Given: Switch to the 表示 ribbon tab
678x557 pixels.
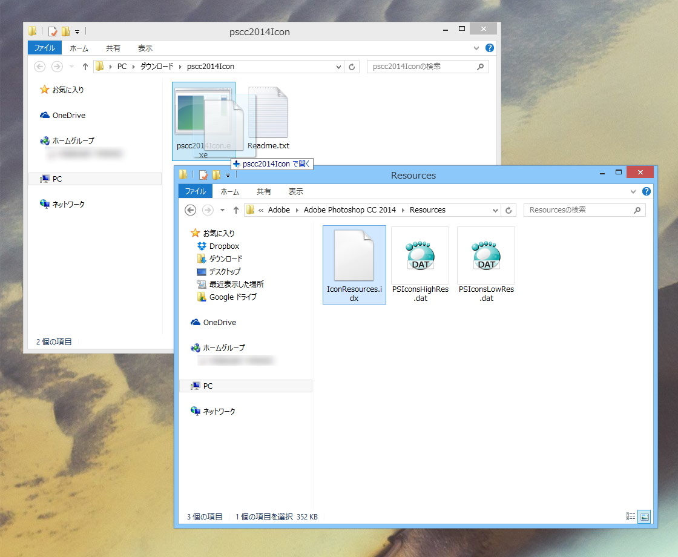Looking at the screenshot, I should point(295,191).
